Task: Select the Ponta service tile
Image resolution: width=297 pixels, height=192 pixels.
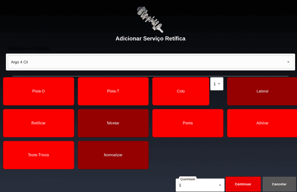Action: coord(188,123)
